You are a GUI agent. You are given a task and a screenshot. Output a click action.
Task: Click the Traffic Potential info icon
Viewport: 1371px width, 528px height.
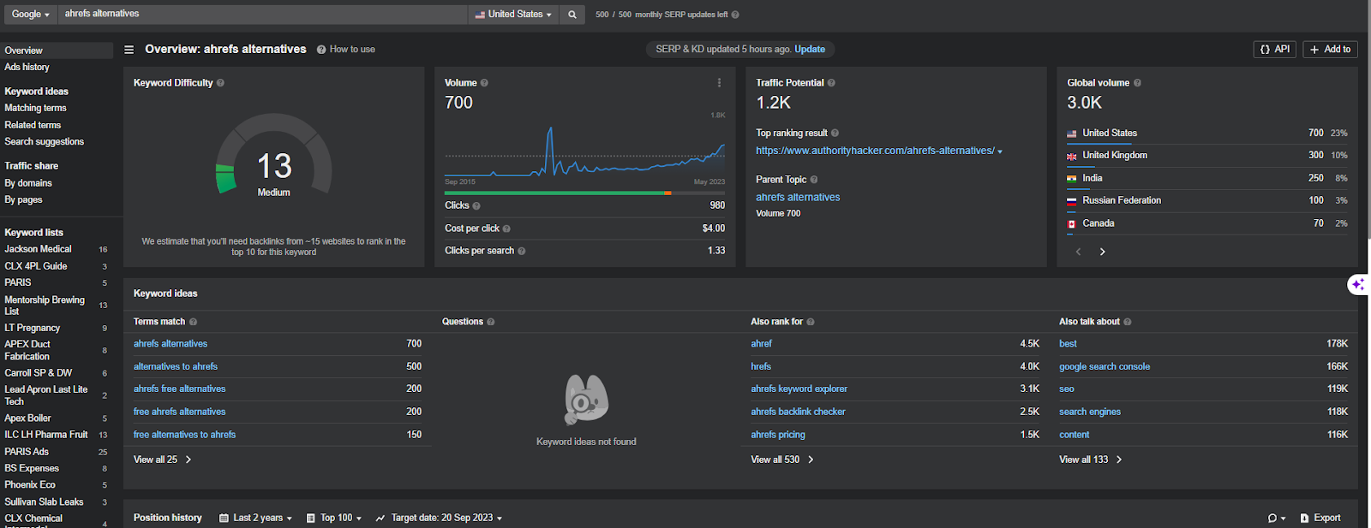coord(831,83)
